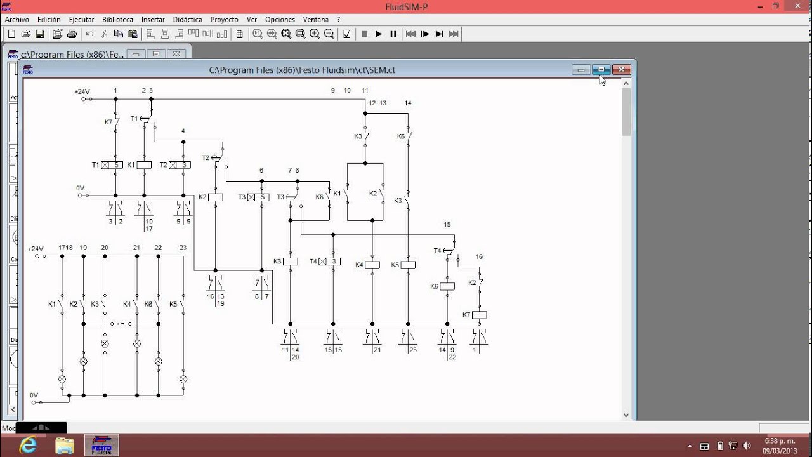Show hidden system tray icons
The image size is (812, 457).
click(x=690, y=446)
